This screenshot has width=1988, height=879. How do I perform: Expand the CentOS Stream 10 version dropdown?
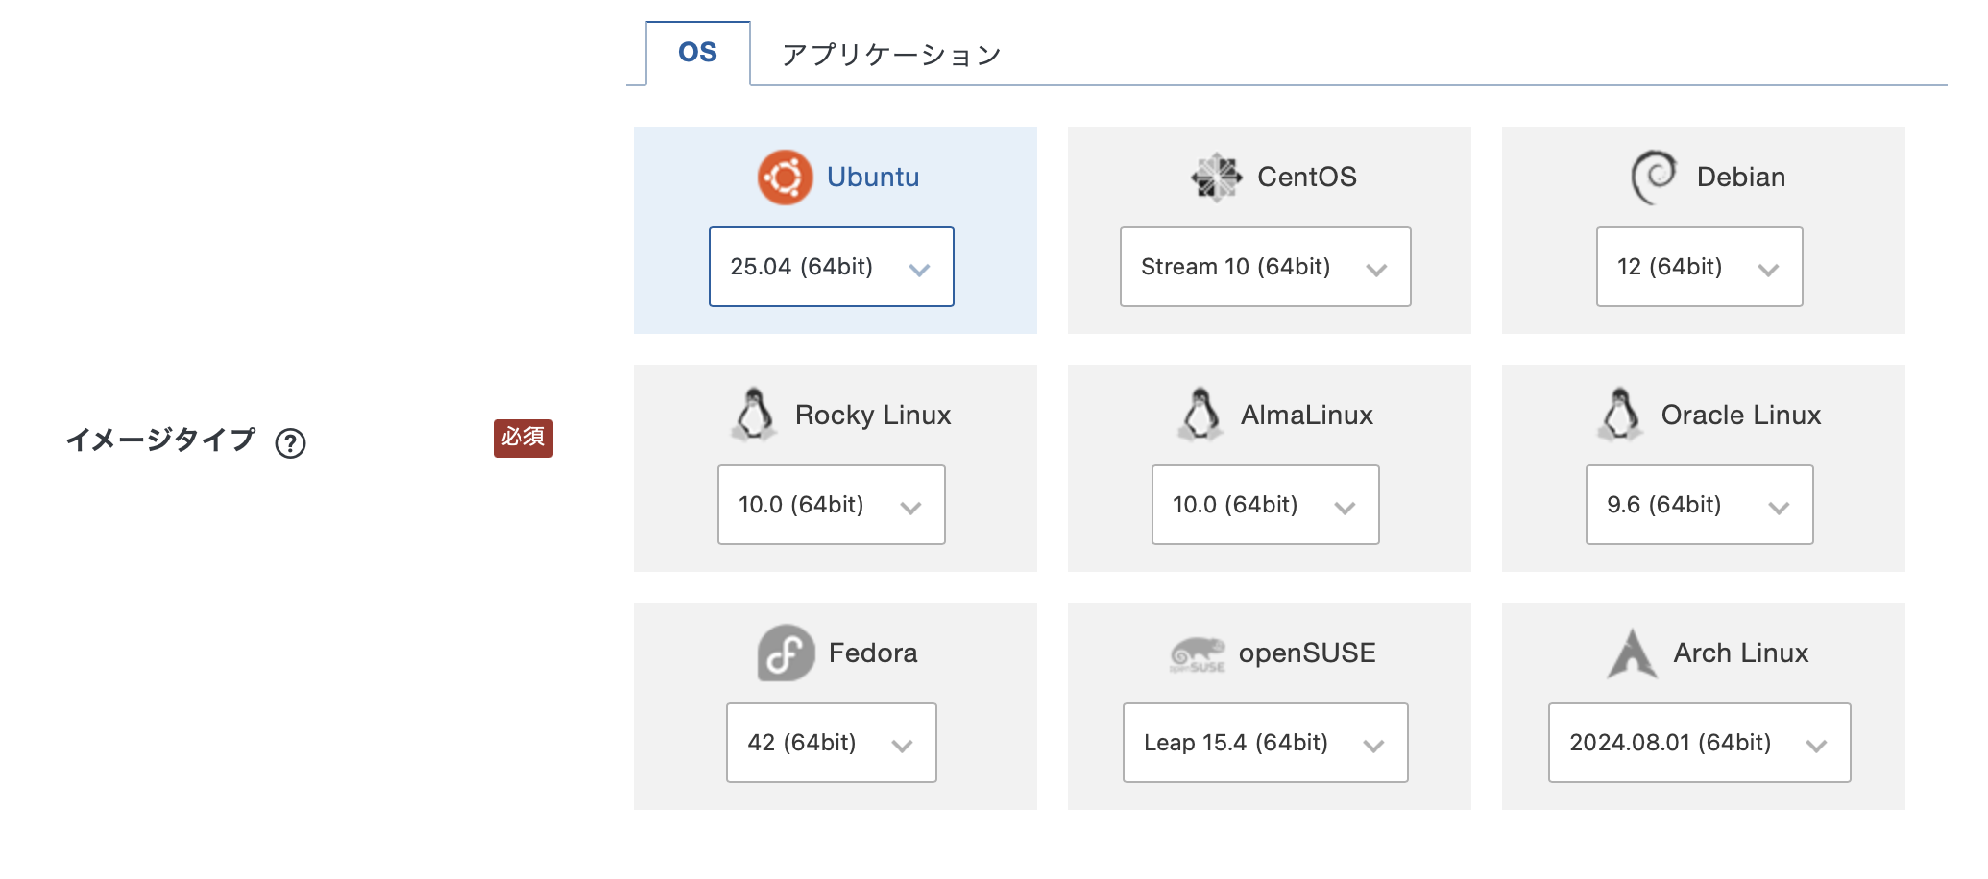coord(1265,267)
